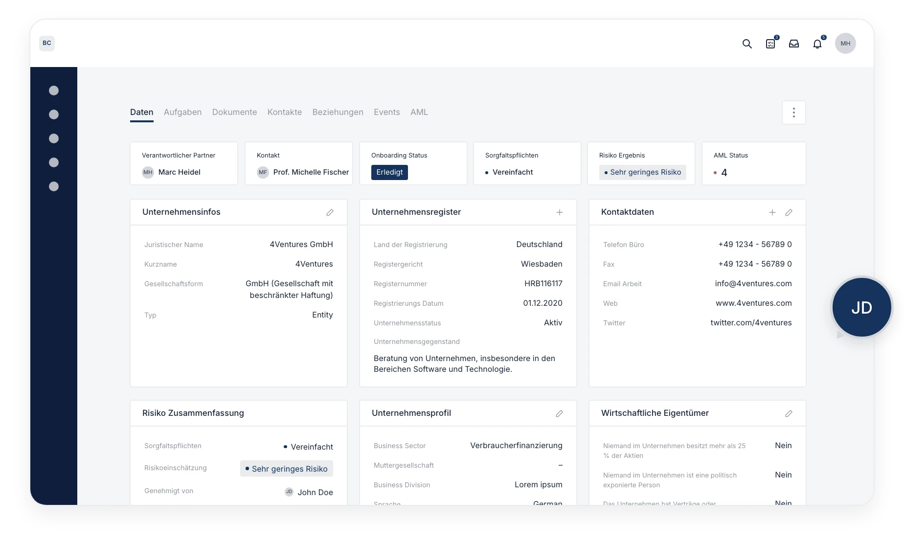Open the search icon in header
Viewport: 904px width, 546px height.
(x=747, y=44)
